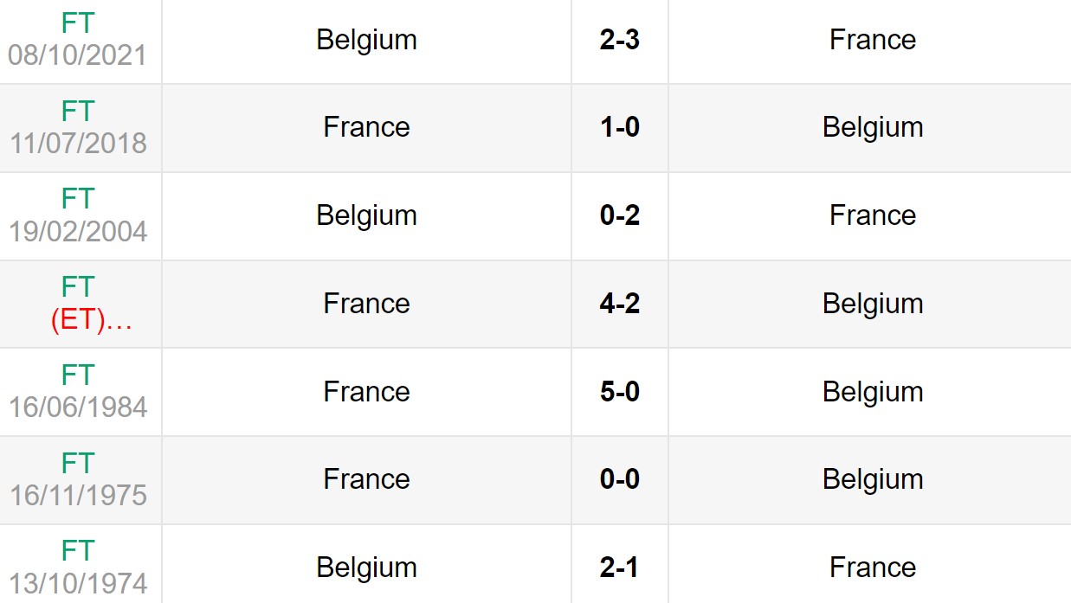Select the 0-2 match result
This screenshot has width=1071, height=603.
(x=619, y=215)
